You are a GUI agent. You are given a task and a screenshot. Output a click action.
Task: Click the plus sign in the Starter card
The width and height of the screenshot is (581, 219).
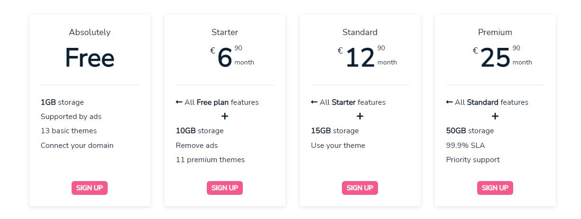(225, 116)
